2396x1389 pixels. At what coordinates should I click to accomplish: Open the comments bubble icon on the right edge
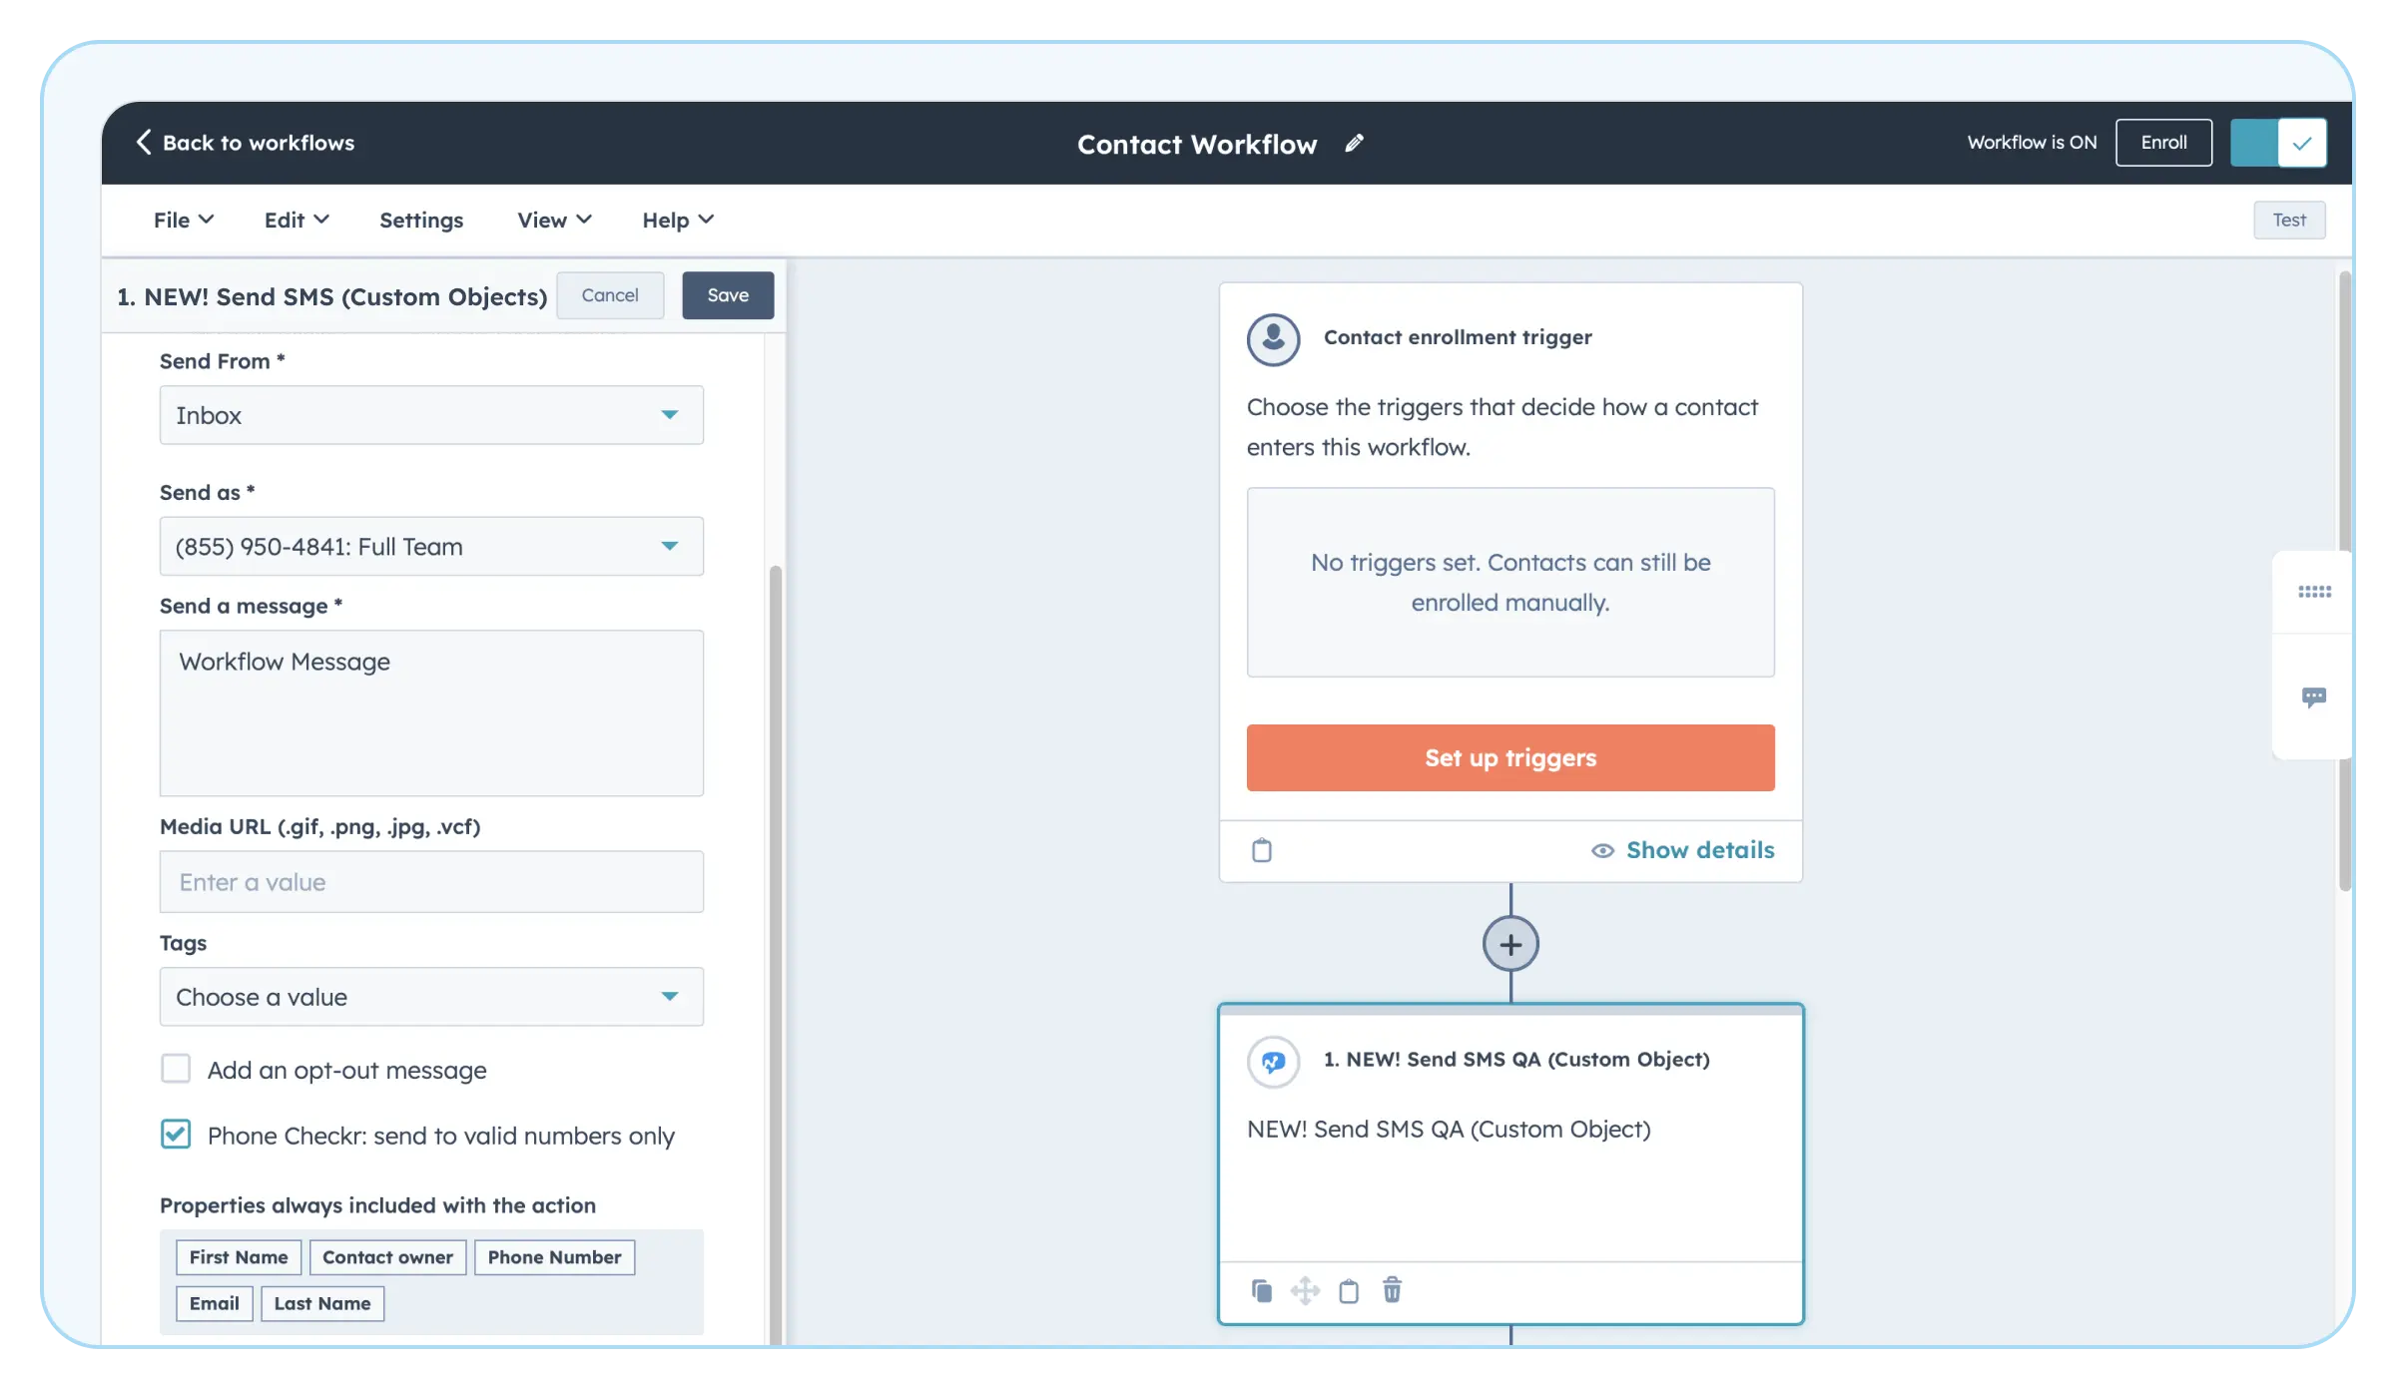coord(2314,696)
